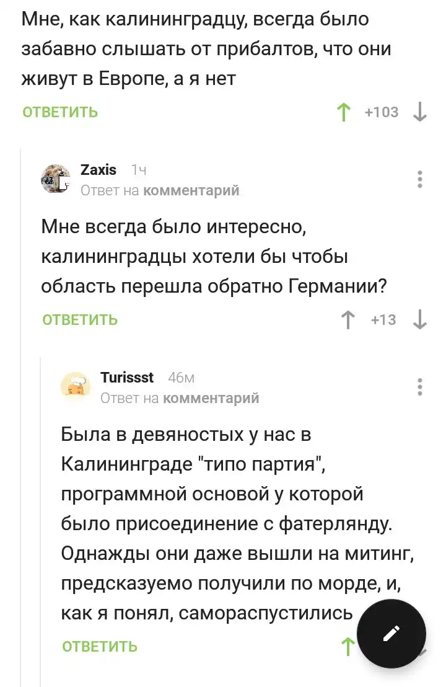The height and width of the screenshot is (687, 446).
Task: Tap the floating pencil write button
Action: coord(391,634)
